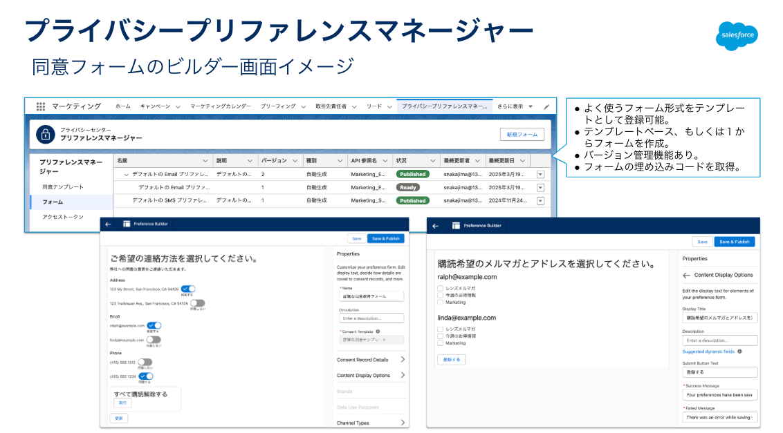Open 最終更新日 column header menu chevron
The image size is (783, 433).
[x=522, y=161]
